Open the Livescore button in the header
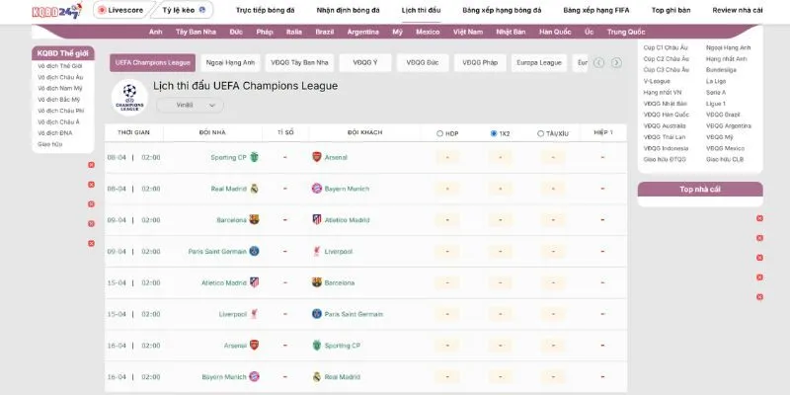This screenshot has height=395, width=790. (120, 10)
